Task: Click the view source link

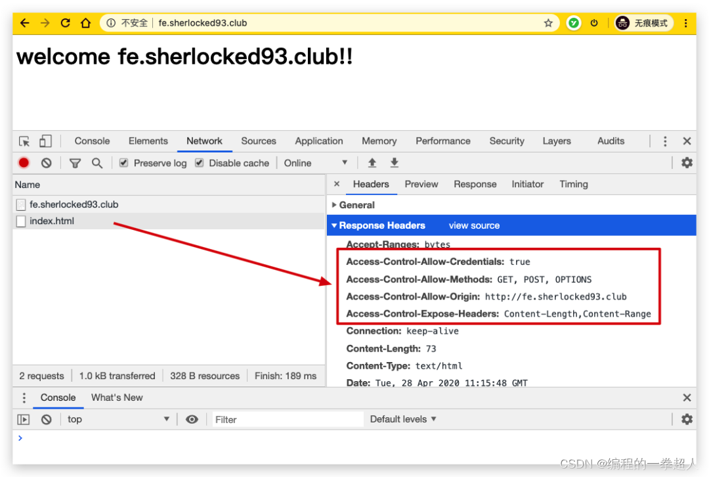Action: (x=474, y=225)
